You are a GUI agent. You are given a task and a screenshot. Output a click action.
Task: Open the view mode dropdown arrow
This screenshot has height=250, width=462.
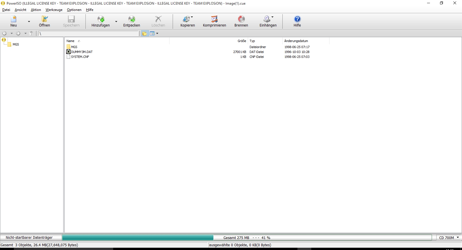pos(157,34)
